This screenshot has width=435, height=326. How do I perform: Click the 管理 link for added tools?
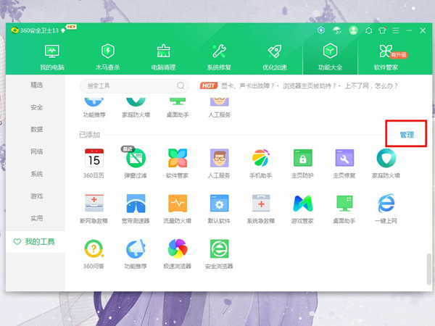click(407, 135)
